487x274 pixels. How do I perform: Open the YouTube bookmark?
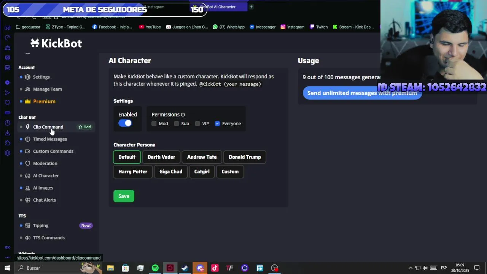150,27
